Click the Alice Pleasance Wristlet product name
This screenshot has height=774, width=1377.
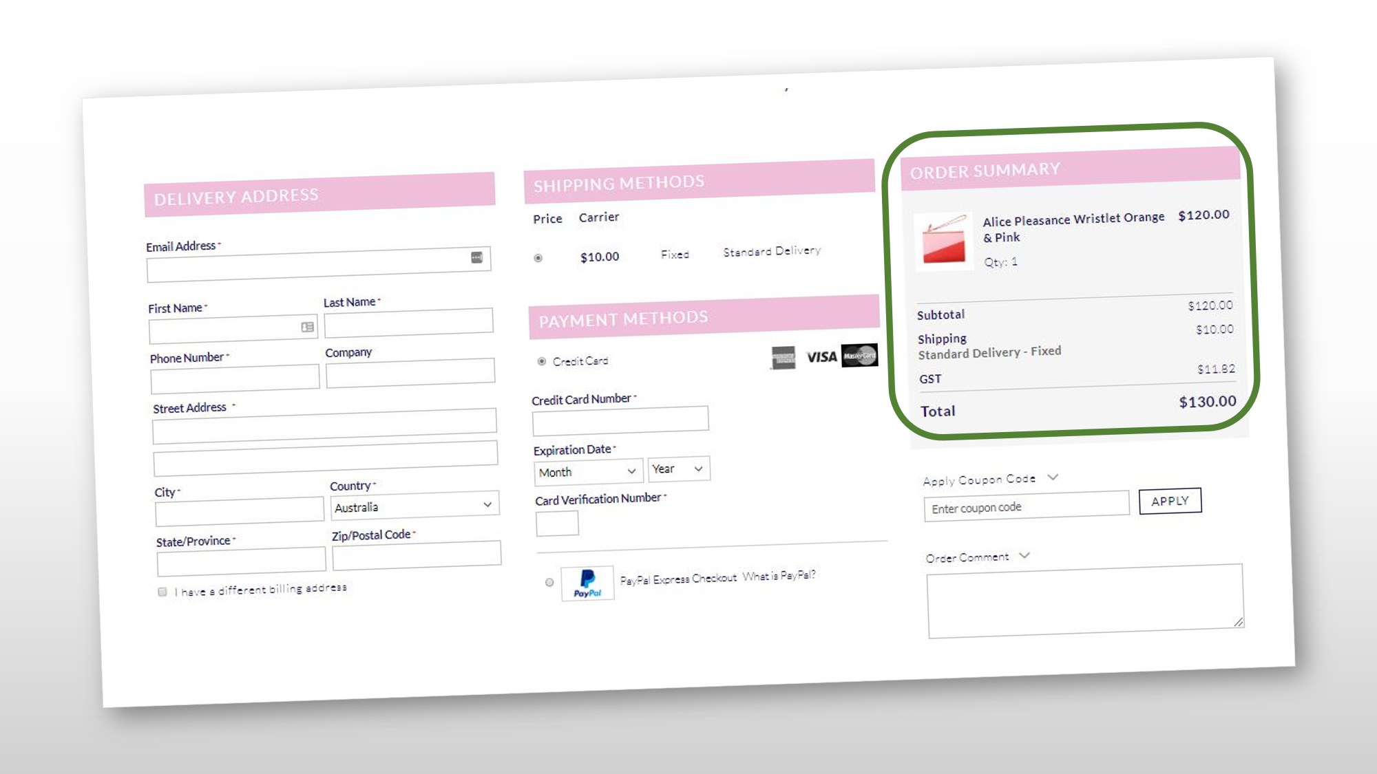(1073, 228)
